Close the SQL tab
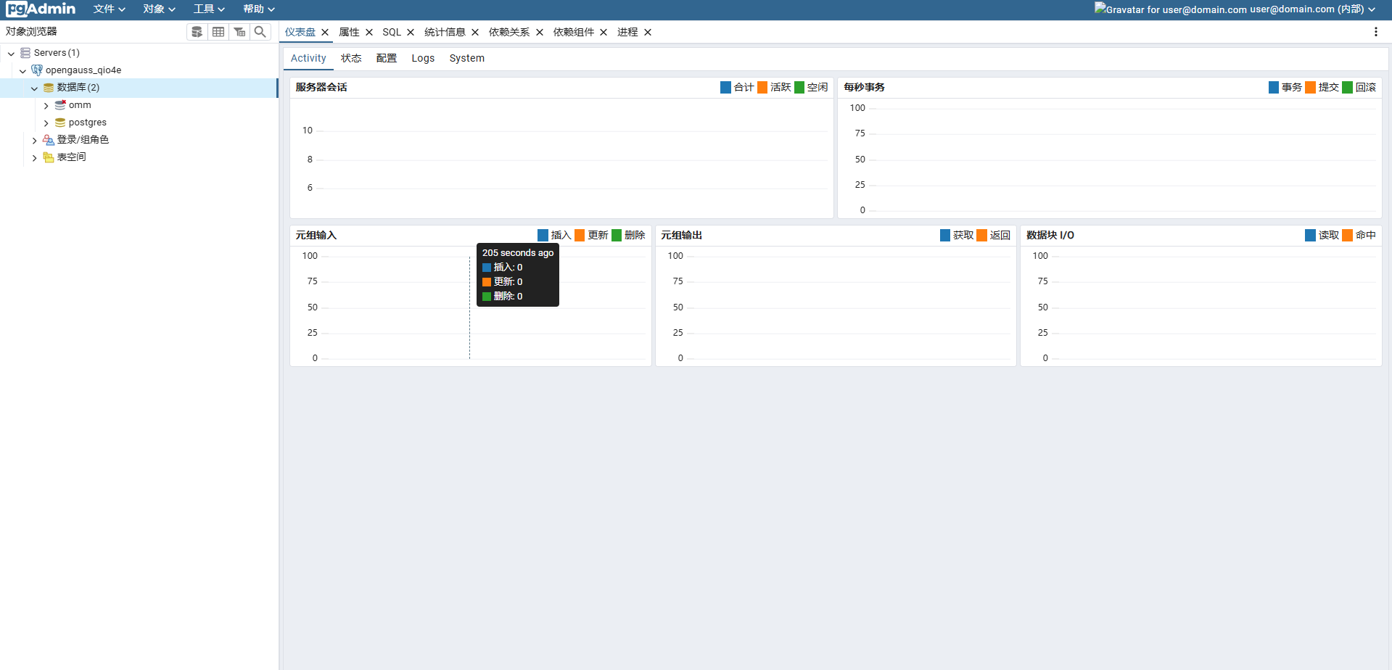Viewport: 1392px width, 670px height. (411, 33)
